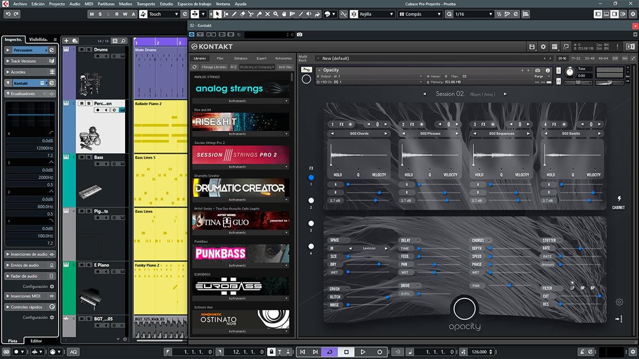Select the Range Selection tool
The width and height of the screenshot is (639, 359).
[x=226, y=14]
